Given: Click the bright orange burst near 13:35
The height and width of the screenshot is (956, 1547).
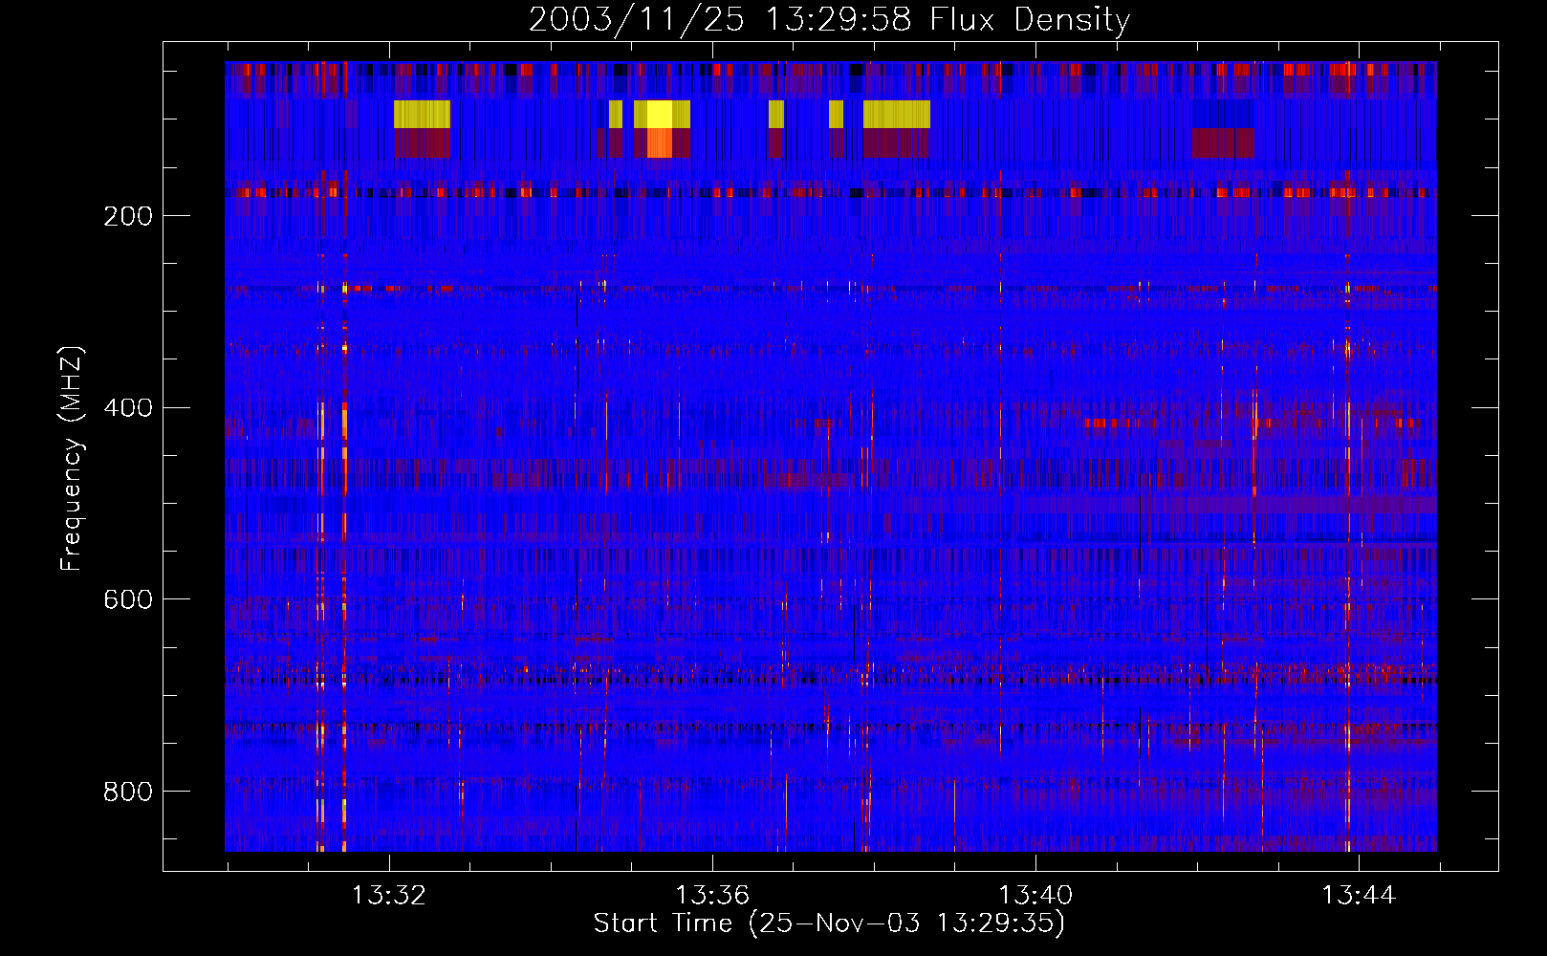Looking at the screenshot, I should [x=660, y=143].
